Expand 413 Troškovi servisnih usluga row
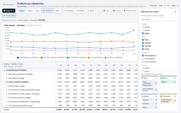The height and width of the screenshot is (113, 181). (x=7, y=94)
